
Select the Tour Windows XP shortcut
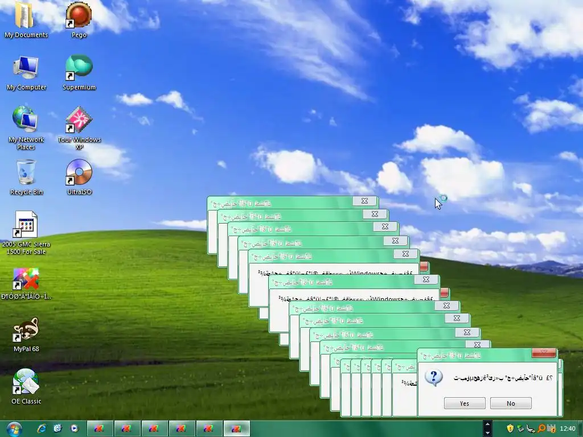pyautogui.click(x=79, y=119)
